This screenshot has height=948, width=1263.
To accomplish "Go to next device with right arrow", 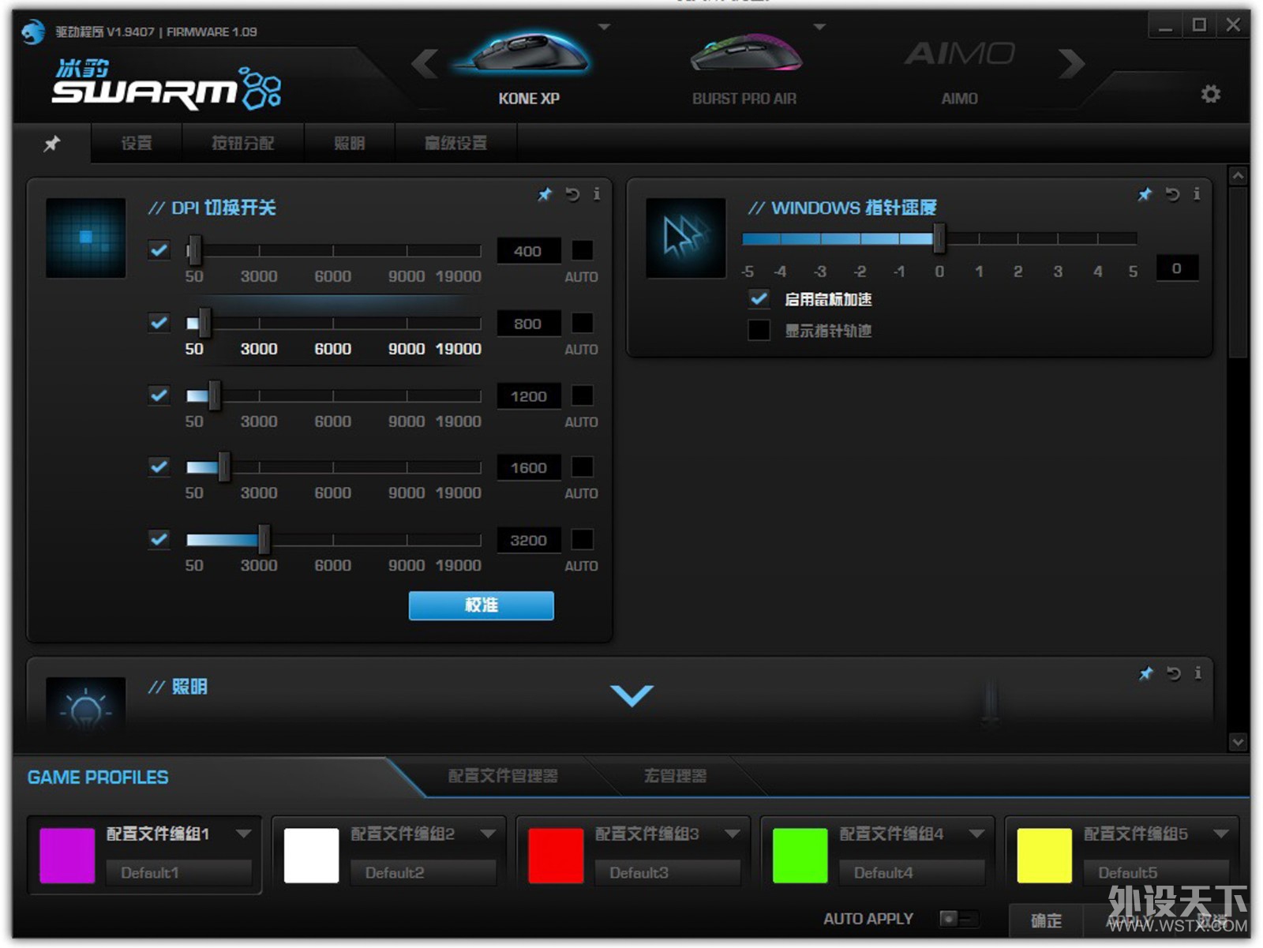I will coord(1070,63).
